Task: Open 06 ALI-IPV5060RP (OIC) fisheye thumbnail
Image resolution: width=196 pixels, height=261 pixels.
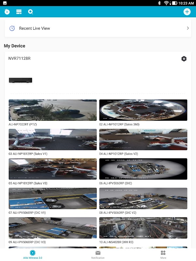Action: click(x=143, y=169)
